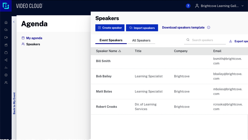Select the Event Speakers tab
The height and width of the screenshot is (140, 248).
pos(111,40)
